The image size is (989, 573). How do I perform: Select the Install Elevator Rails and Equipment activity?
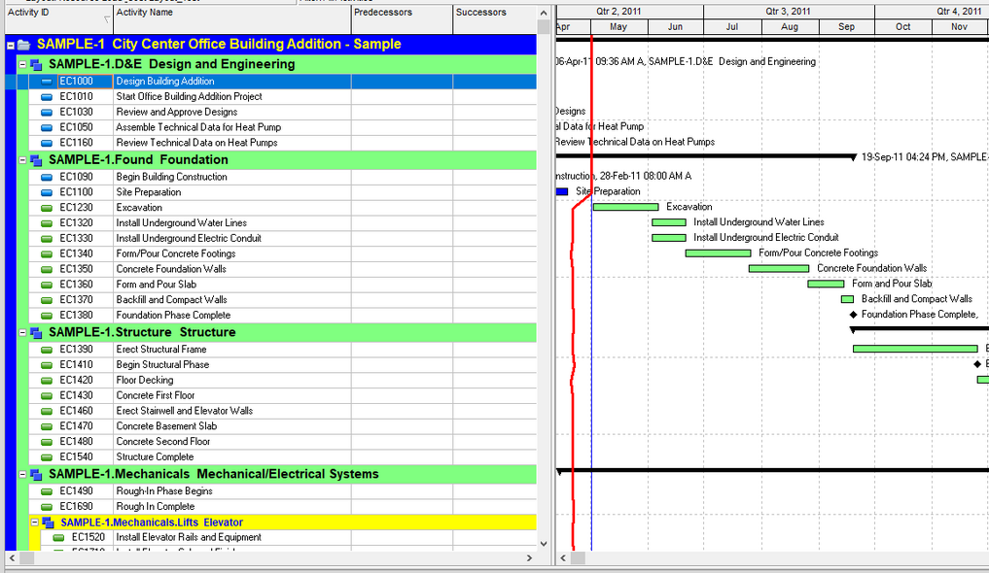189,538
